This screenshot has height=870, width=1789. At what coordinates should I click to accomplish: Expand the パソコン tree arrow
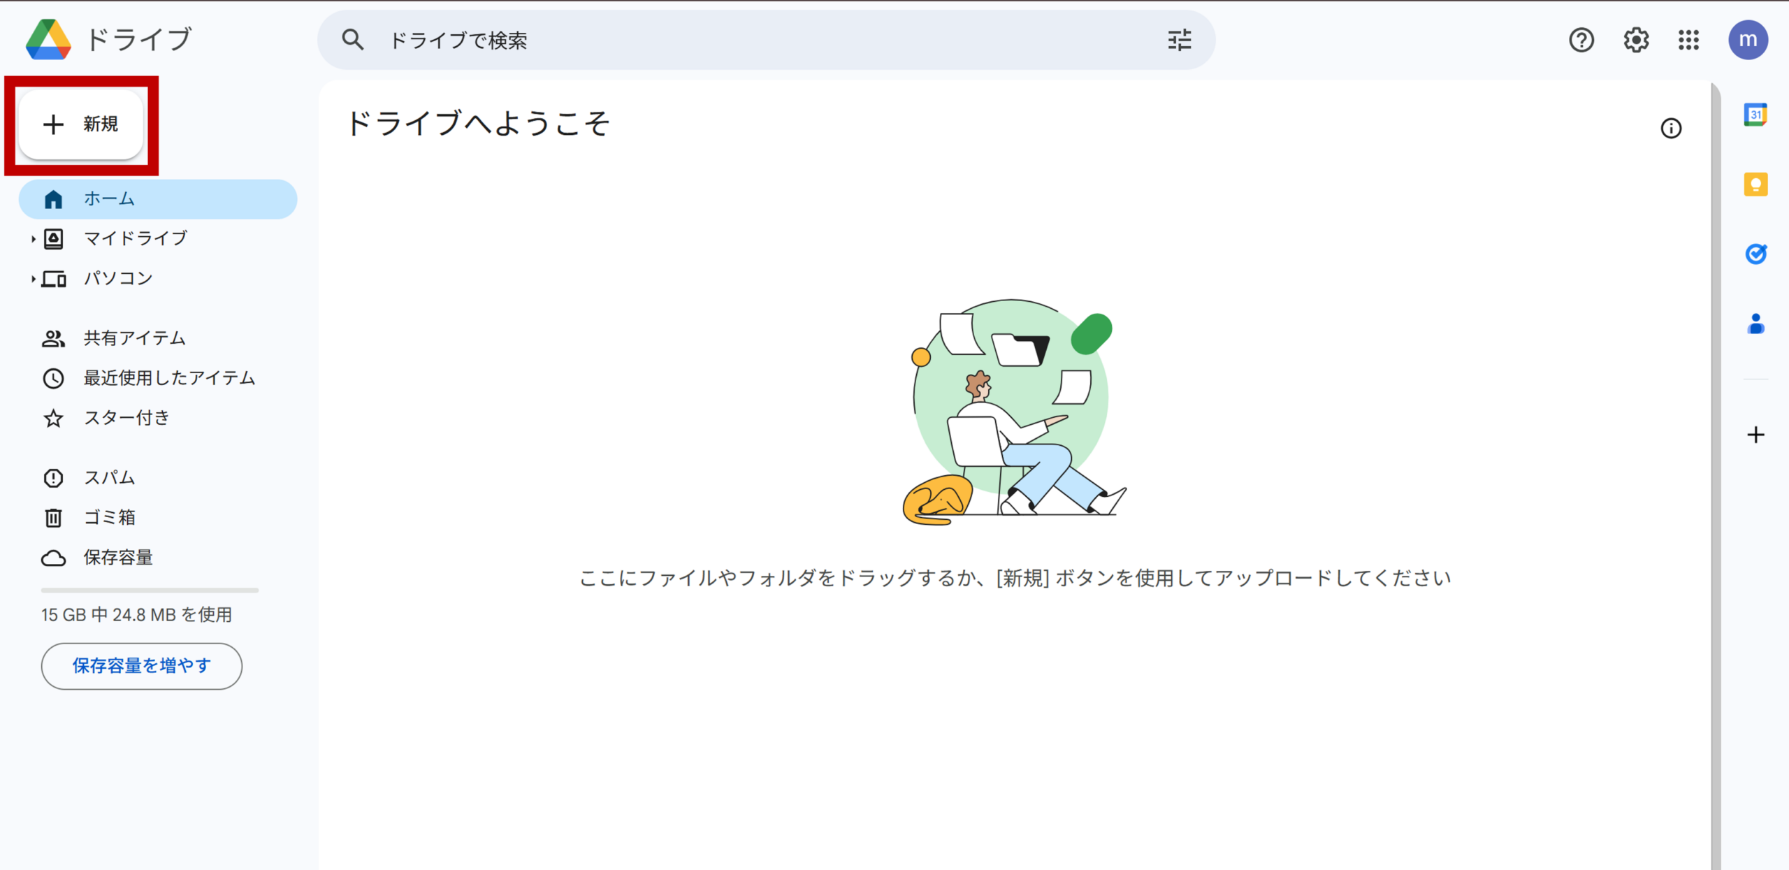[33, 279]
